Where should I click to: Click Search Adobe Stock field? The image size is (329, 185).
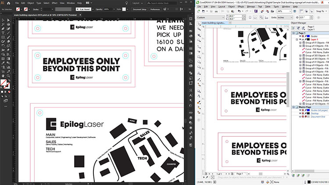click(161, 3)
